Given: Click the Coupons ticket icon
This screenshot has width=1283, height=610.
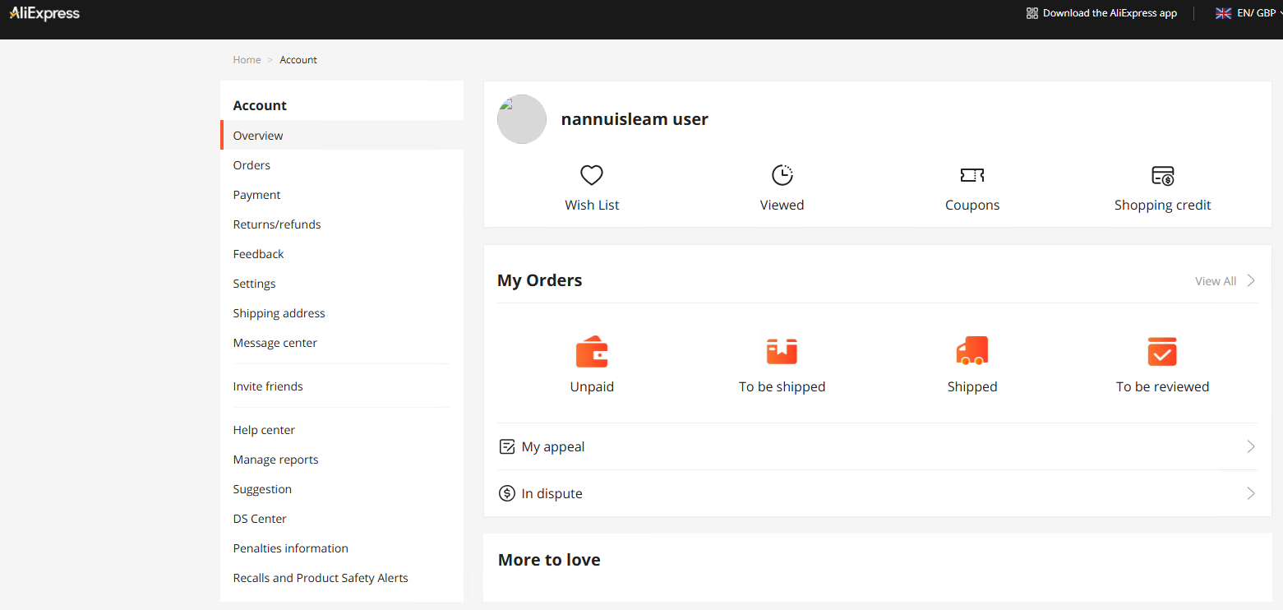Looking at the screenshot, I should (971, 175).
